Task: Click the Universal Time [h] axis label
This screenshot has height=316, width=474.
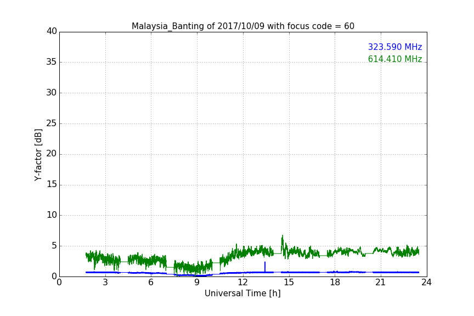Action: pyautogui.click(x=242, y=294)
